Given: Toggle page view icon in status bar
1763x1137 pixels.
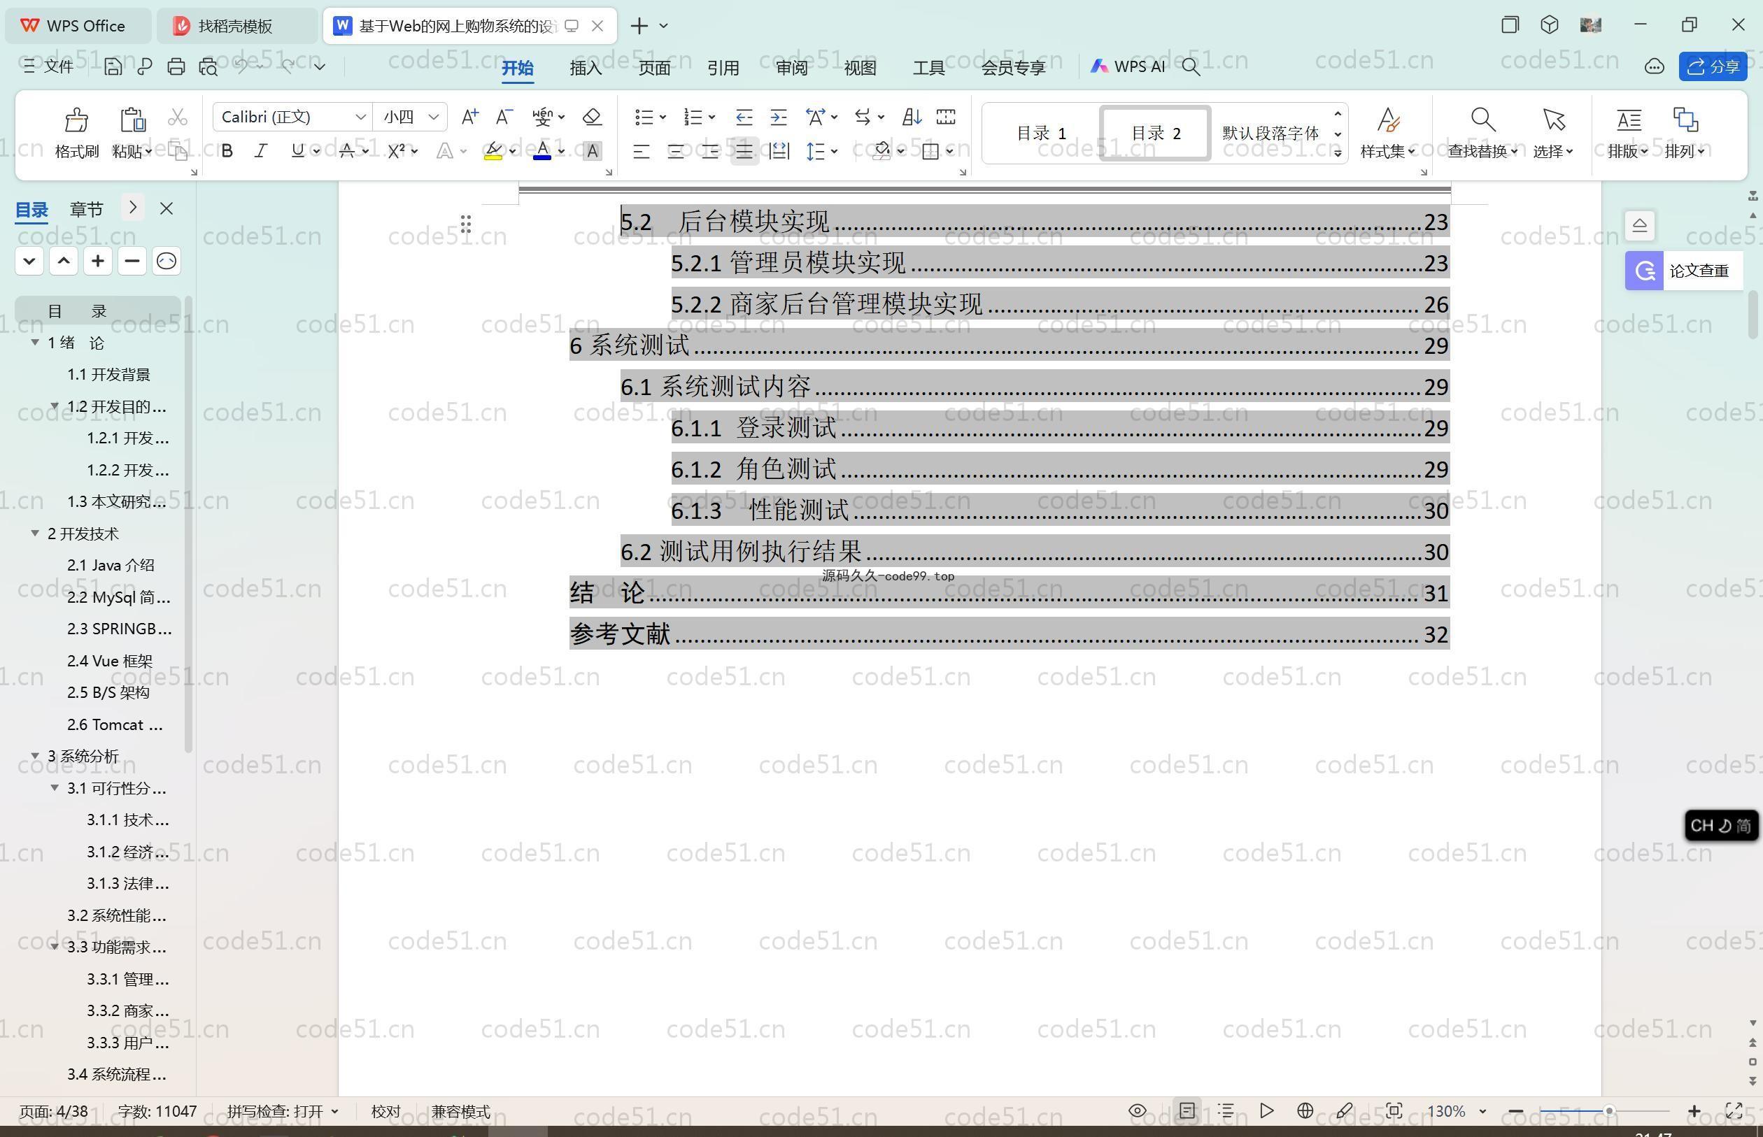Looking at the screenshot, I should click(x=1187, y=1110).
